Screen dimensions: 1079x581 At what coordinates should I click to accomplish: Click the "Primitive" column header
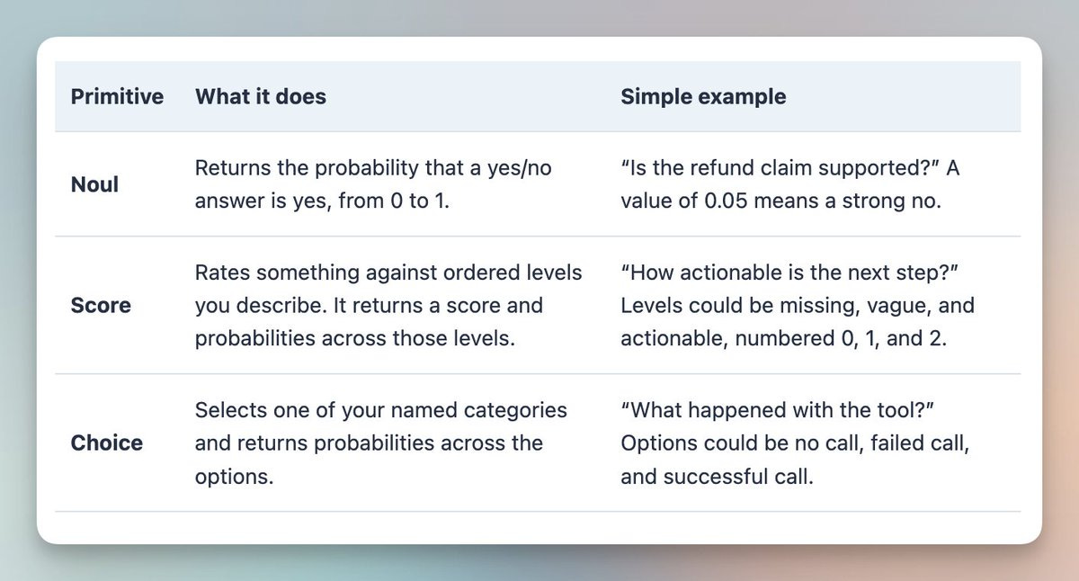click(x=117, y=96)
